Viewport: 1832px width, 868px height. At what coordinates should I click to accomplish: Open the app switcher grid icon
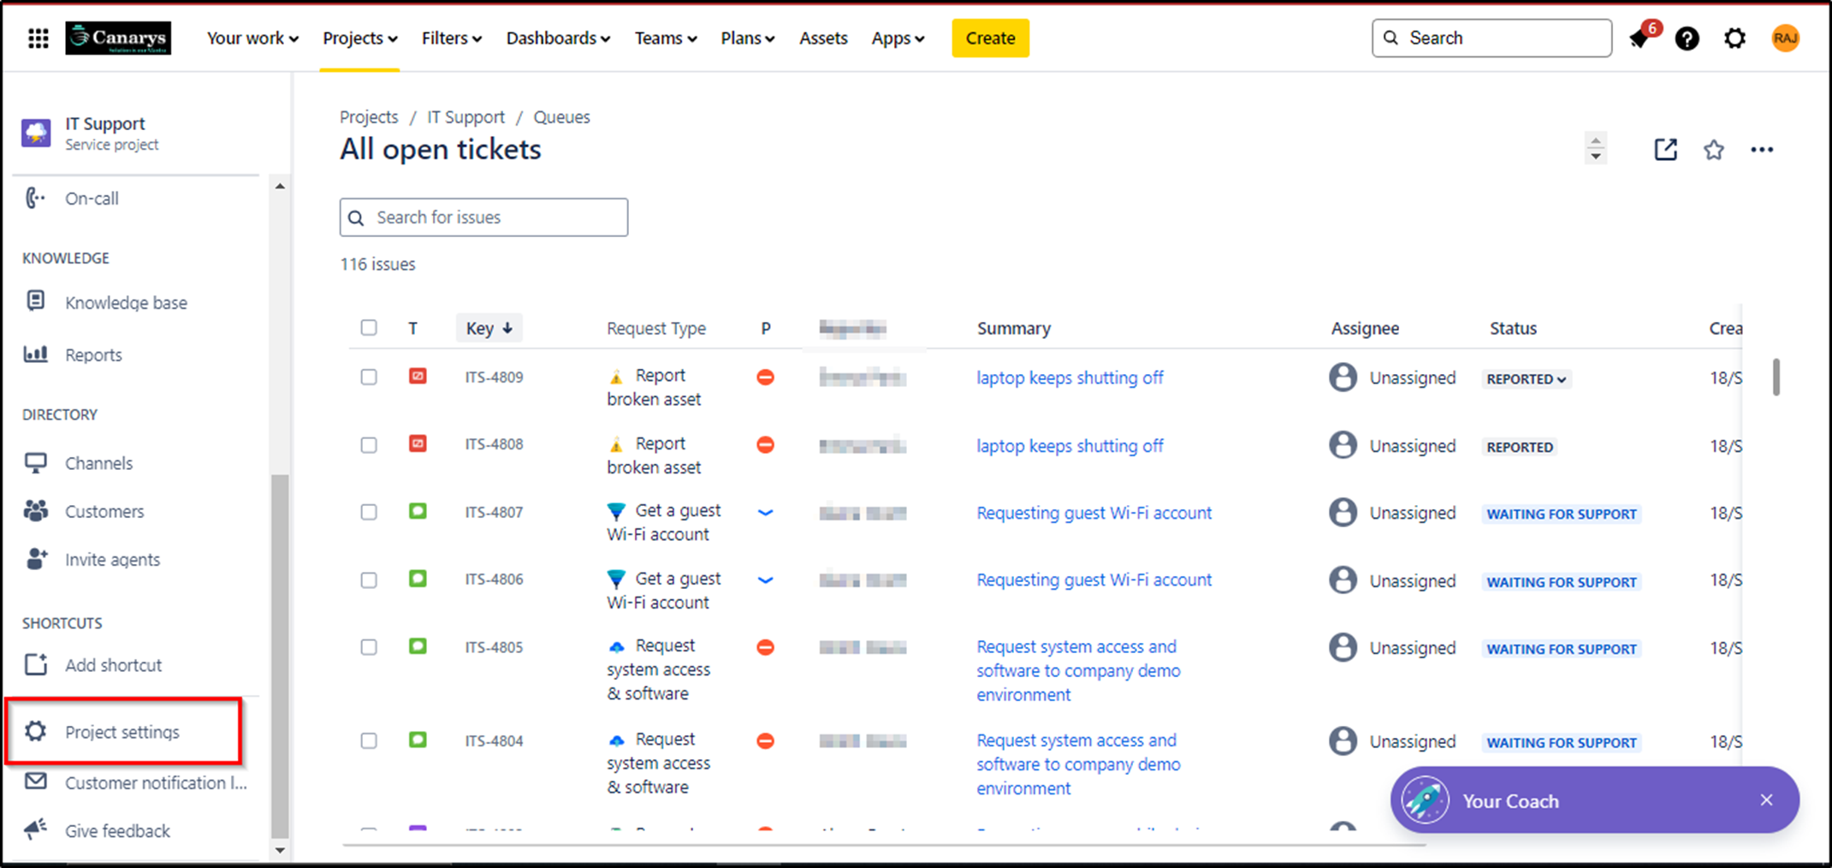tap(38, 38)
